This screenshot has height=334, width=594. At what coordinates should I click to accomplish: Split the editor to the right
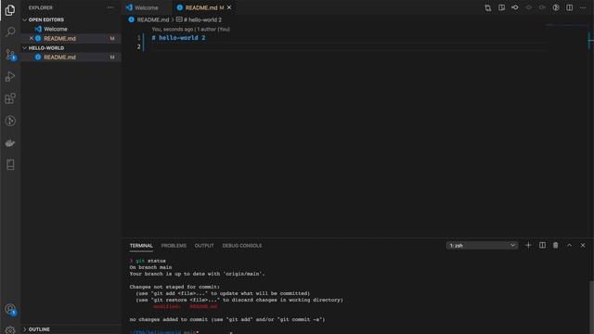pos(569,7)
